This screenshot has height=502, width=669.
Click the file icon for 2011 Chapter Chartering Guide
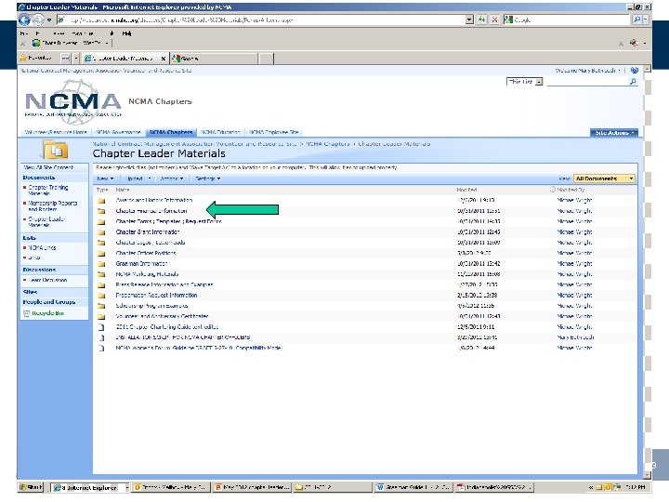[101, 327]
